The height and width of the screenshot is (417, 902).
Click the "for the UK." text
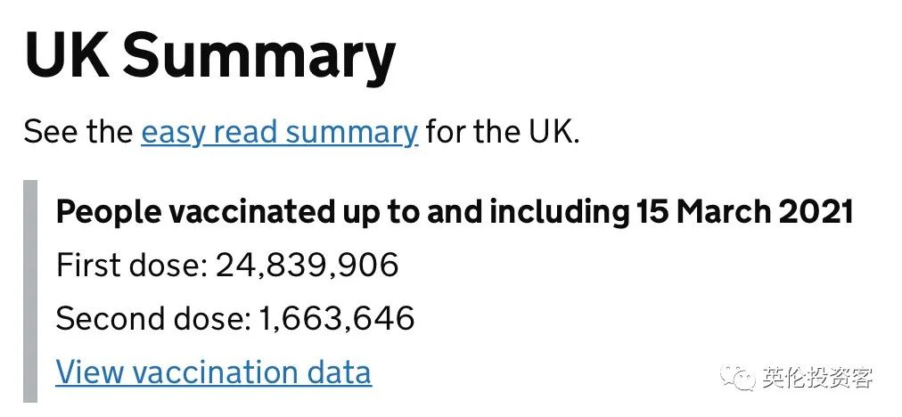(x=503, y=133)
